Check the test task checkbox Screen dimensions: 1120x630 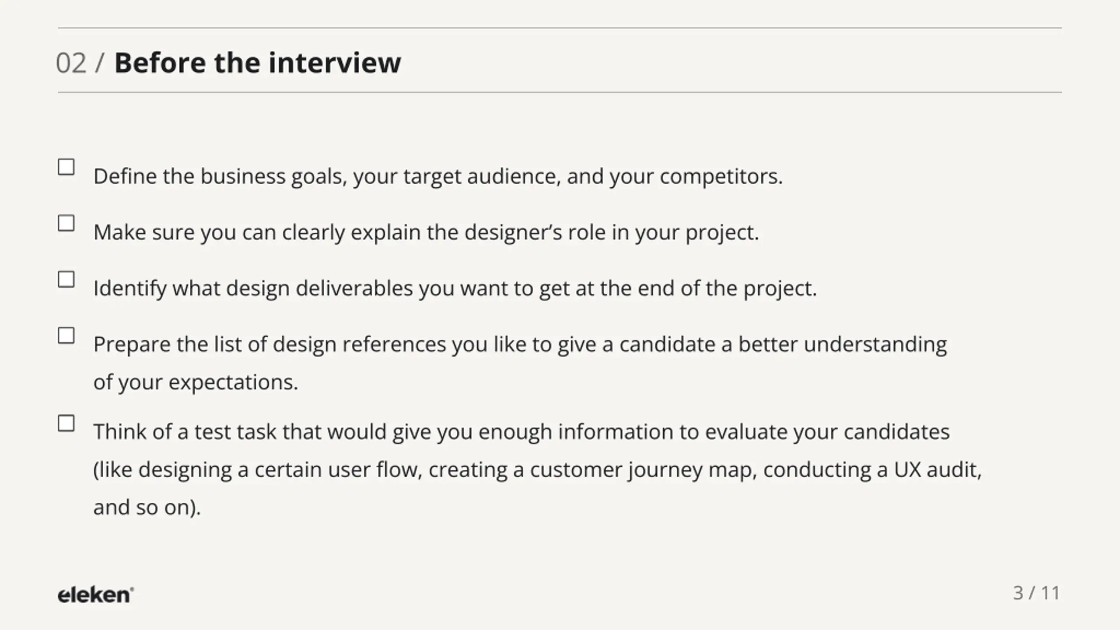[x=66, y=423]
